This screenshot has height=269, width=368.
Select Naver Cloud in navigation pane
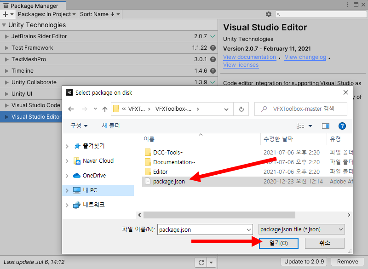(x=98, y=161)
